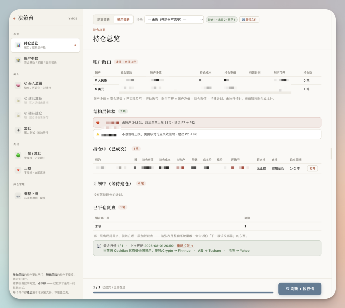
Task: Click the YMOS label in the sidebar header
Action: [73, 19]
